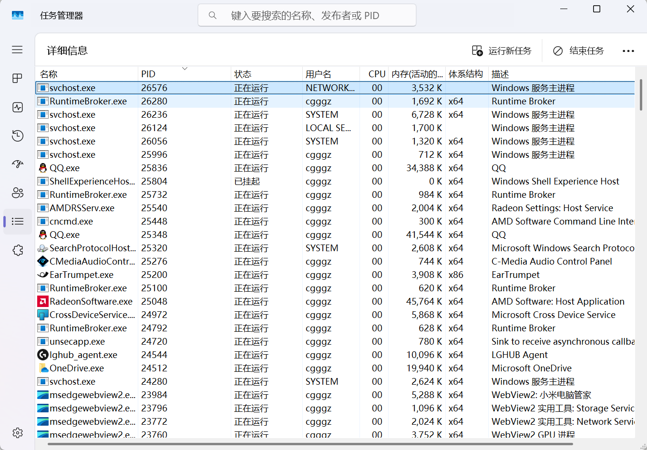647x450 pixels.
Task: Sort by PID column header
Action: (185, 74)
